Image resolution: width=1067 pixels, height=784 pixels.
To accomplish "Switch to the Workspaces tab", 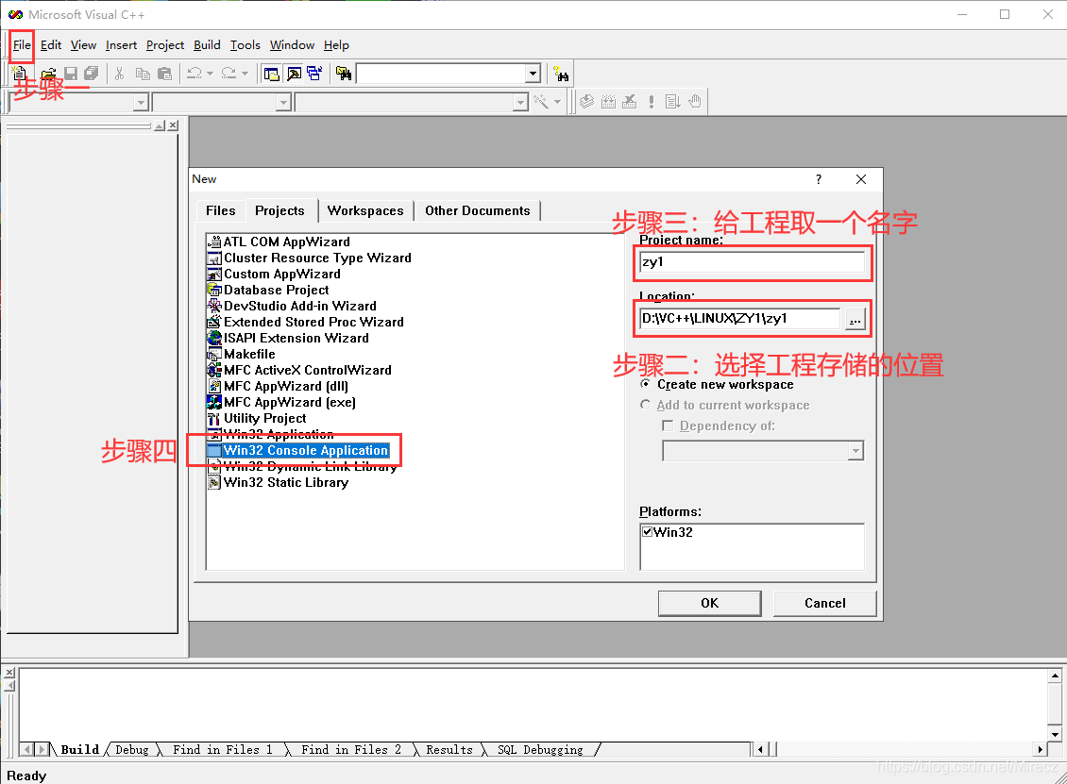I will (365, 210).
